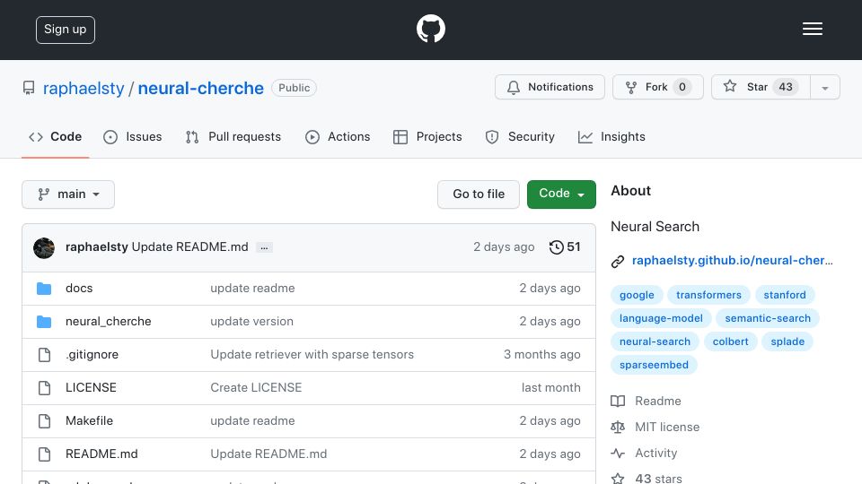
Task: Click the Notifications bell button
Action: point(550,87)
